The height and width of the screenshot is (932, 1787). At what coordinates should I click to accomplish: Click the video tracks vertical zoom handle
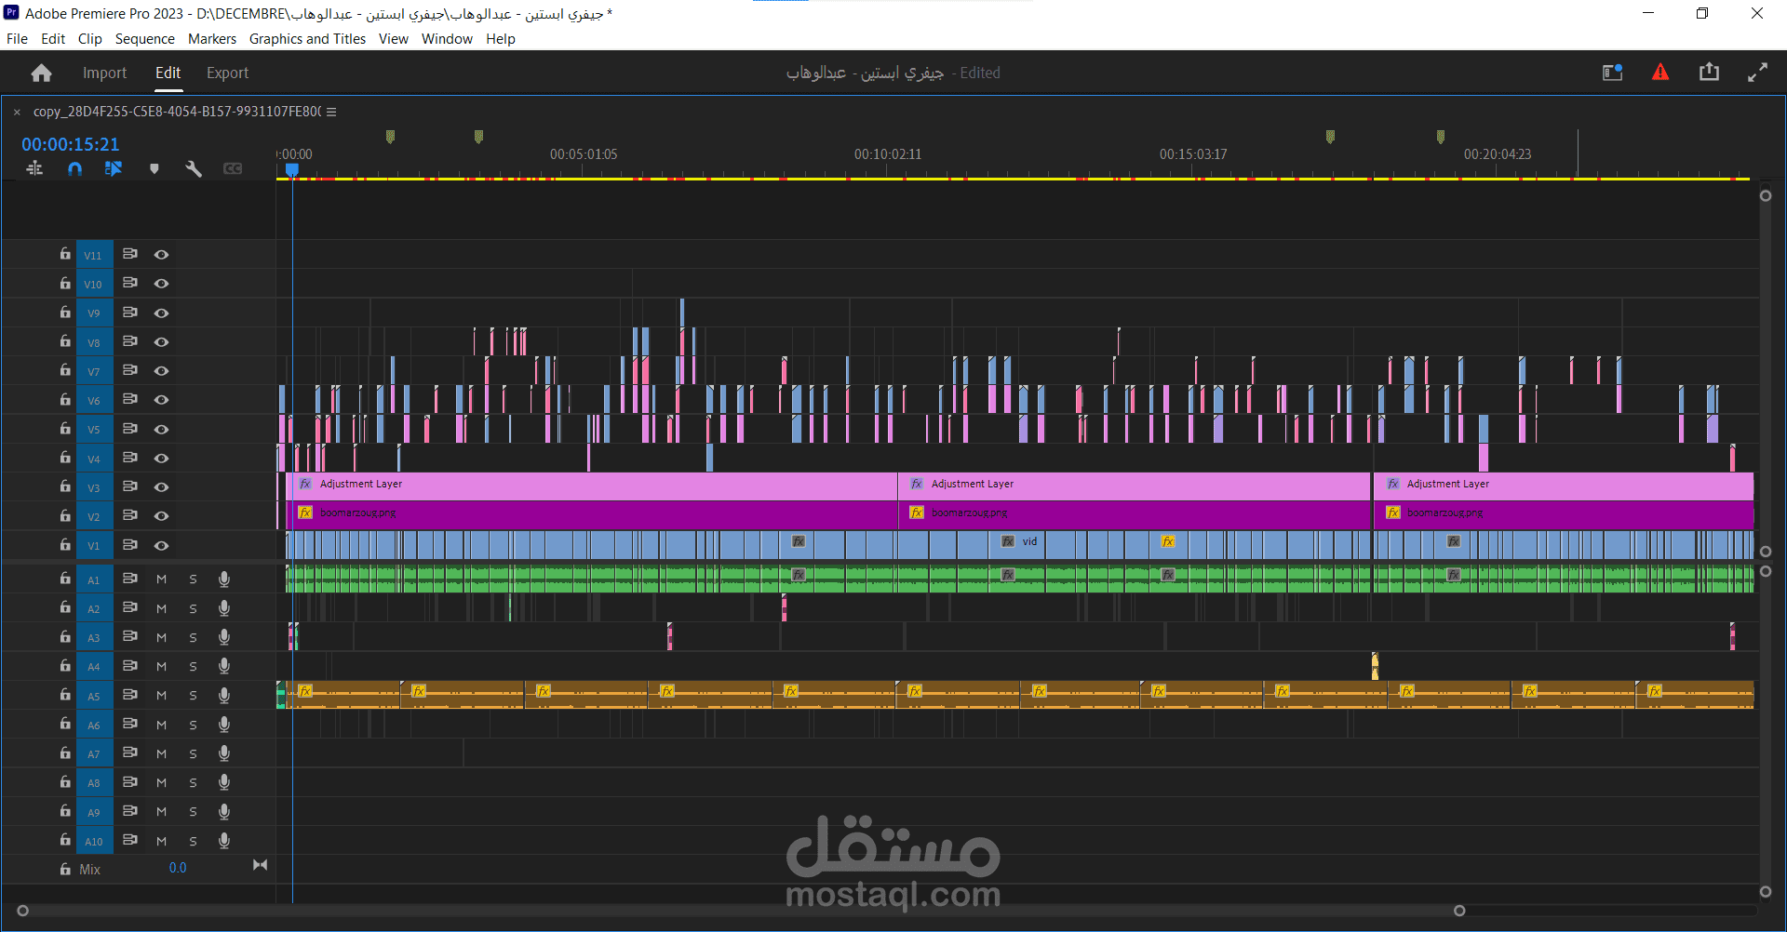click(1766, 195)
